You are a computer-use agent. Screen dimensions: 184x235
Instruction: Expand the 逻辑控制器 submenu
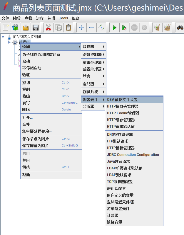coord(93,55)
